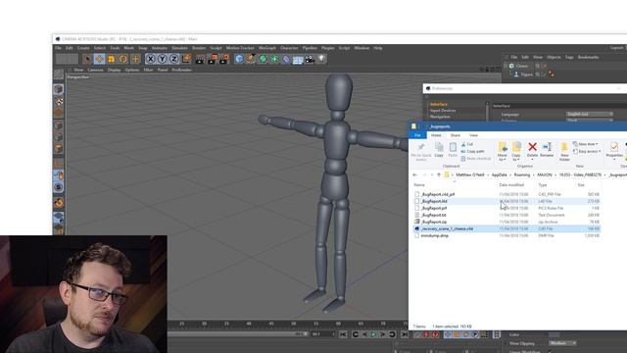Open the Move to dropdown

[x=503, y=152]
